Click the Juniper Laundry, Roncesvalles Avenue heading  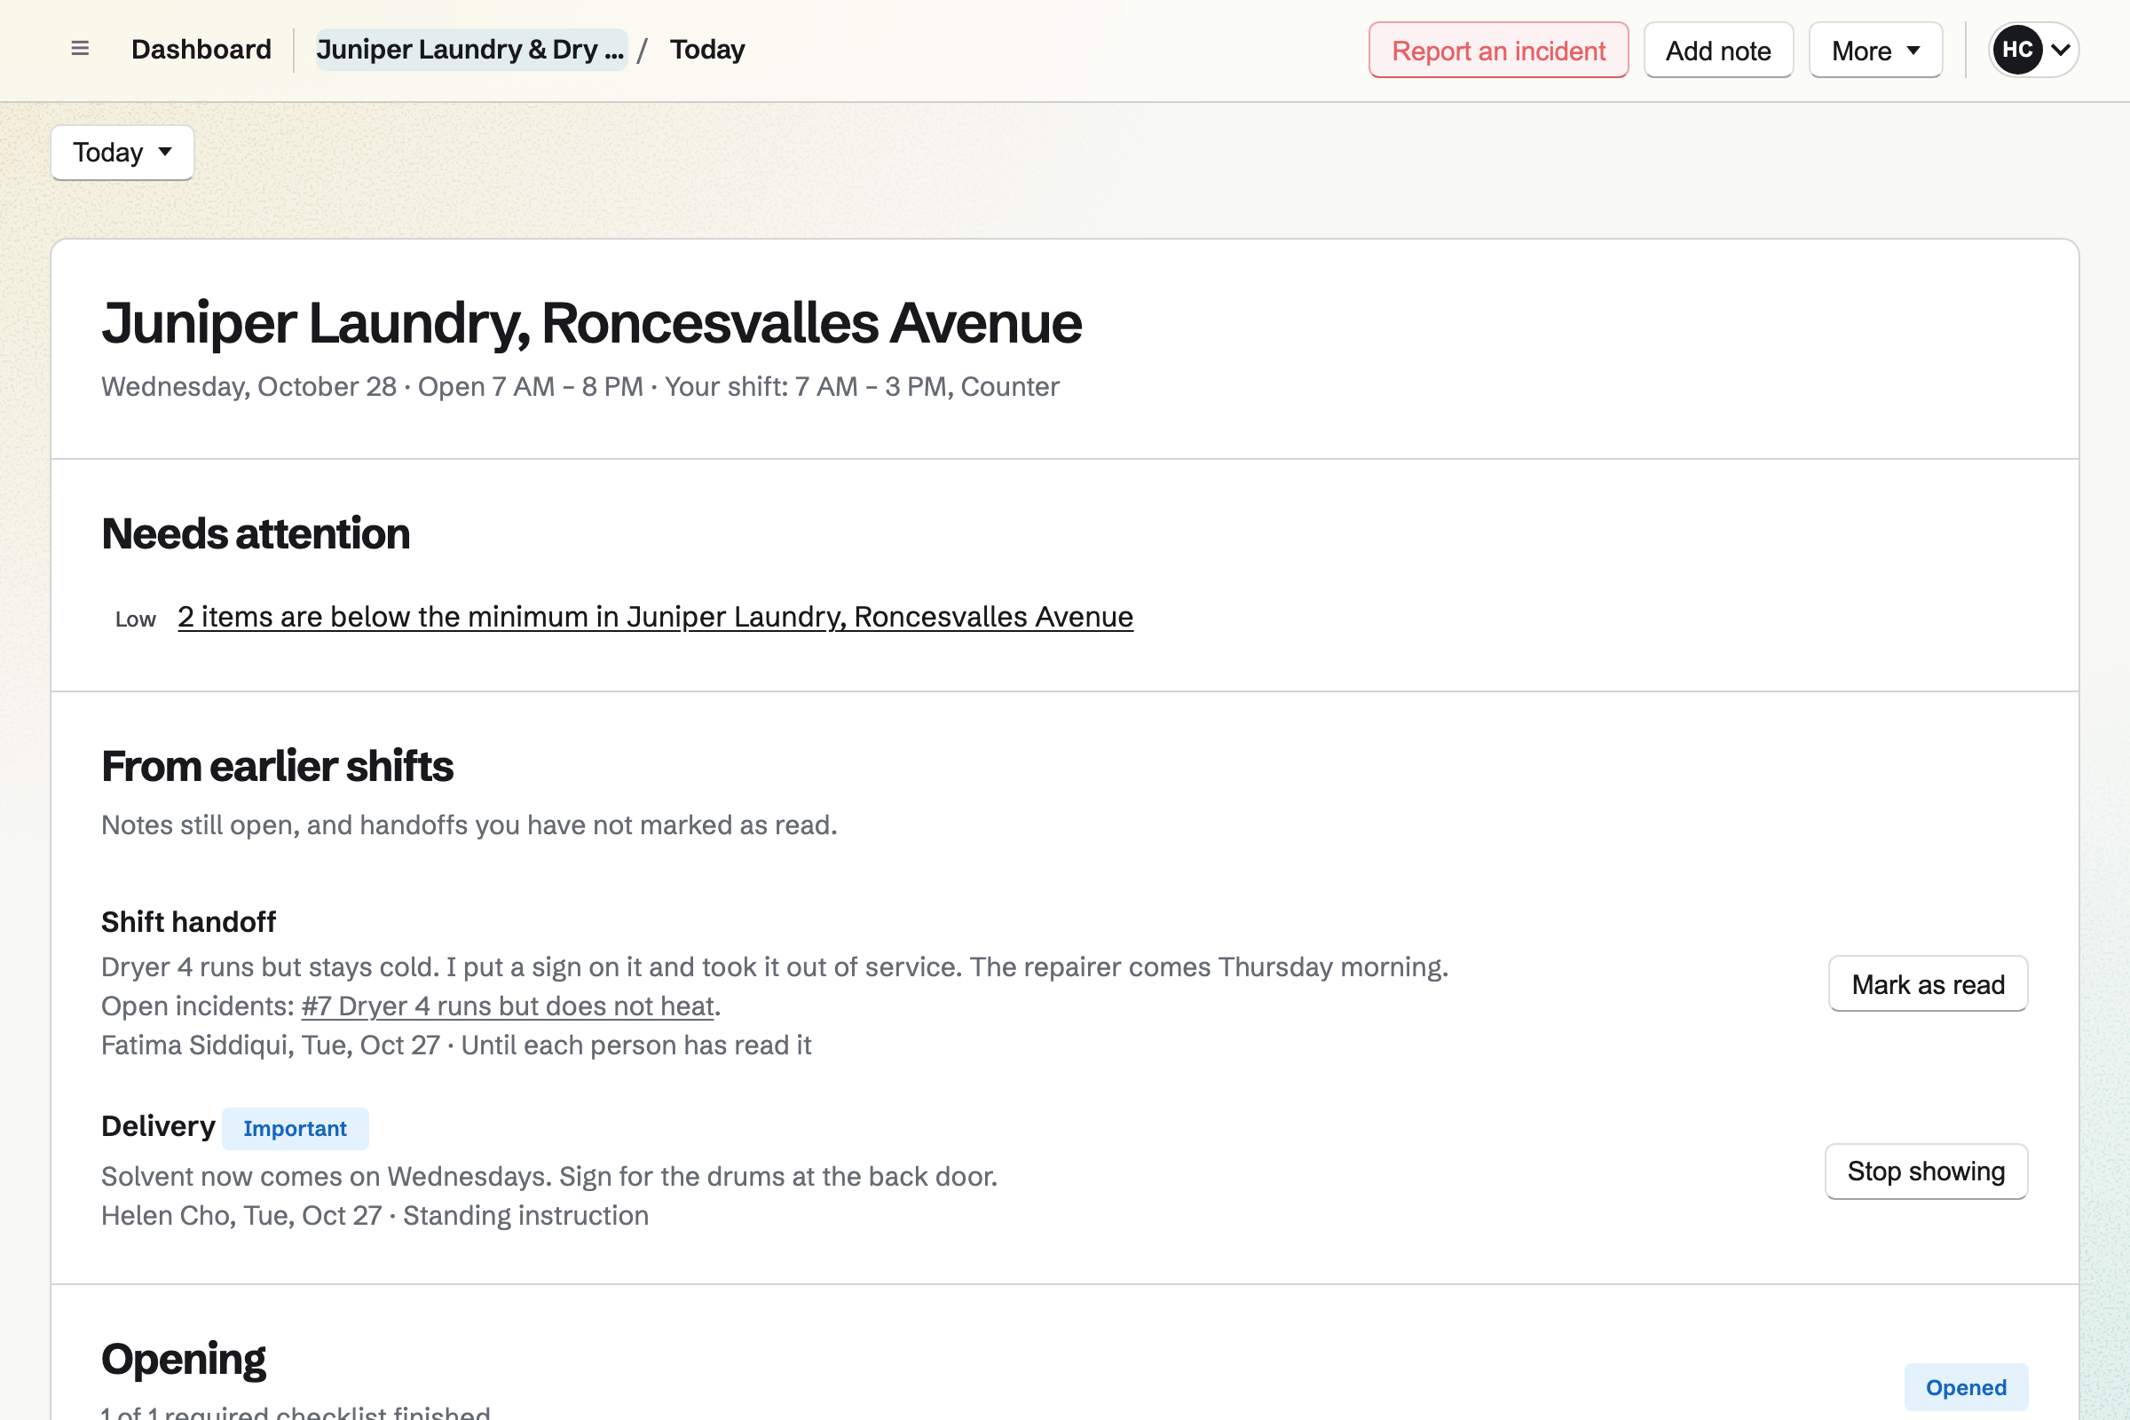[591, 323]
